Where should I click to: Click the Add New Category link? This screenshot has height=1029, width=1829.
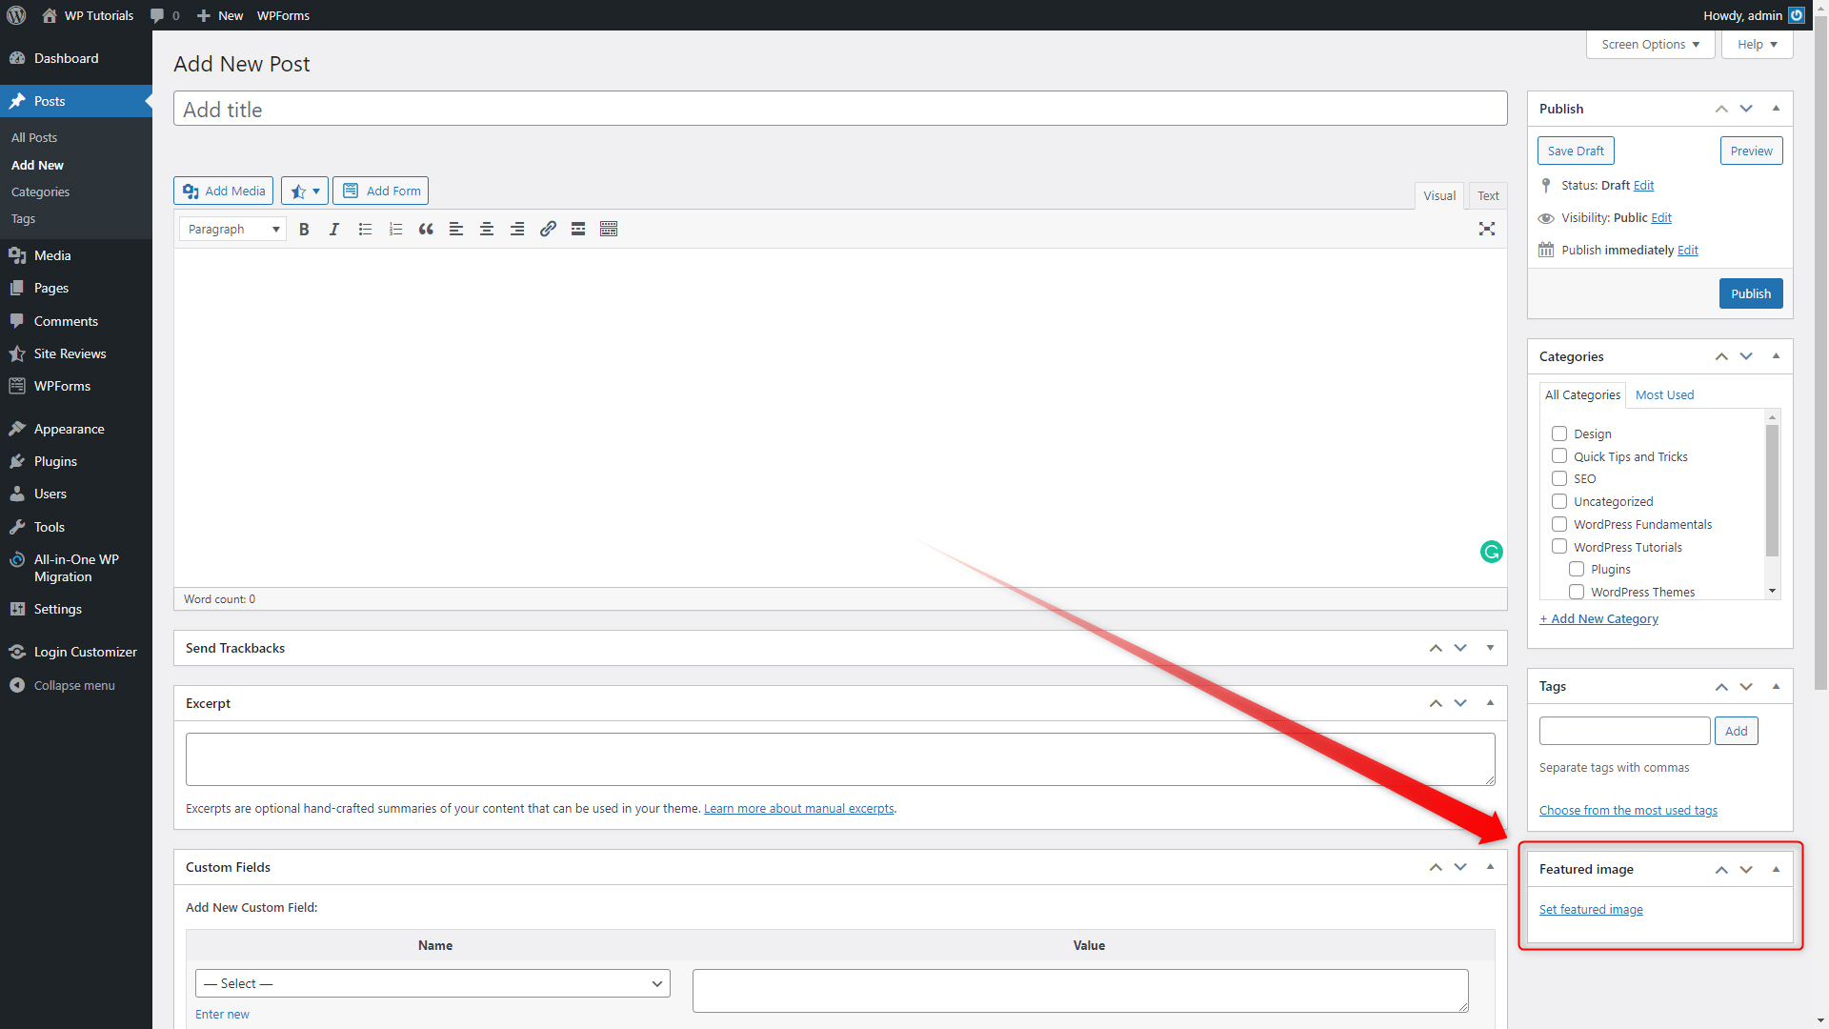click(x=1598, y=616)
